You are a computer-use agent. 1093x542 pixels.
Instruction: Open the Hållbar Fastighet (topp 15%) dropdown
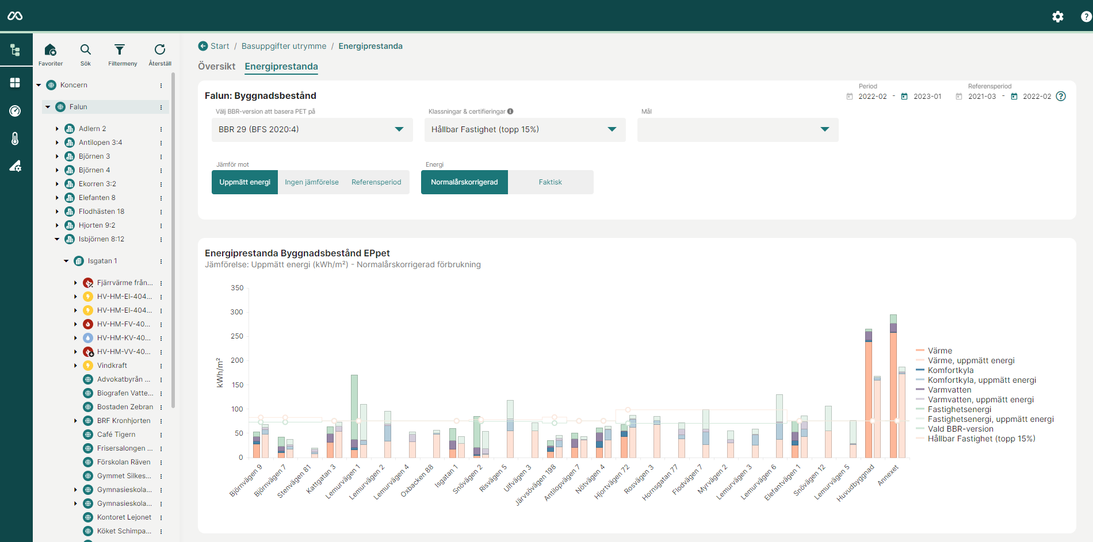coord(525,129)
